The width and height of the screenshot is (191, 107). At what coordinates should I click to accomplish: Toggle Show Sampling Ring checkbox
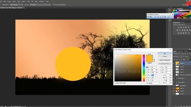[53, 5]
